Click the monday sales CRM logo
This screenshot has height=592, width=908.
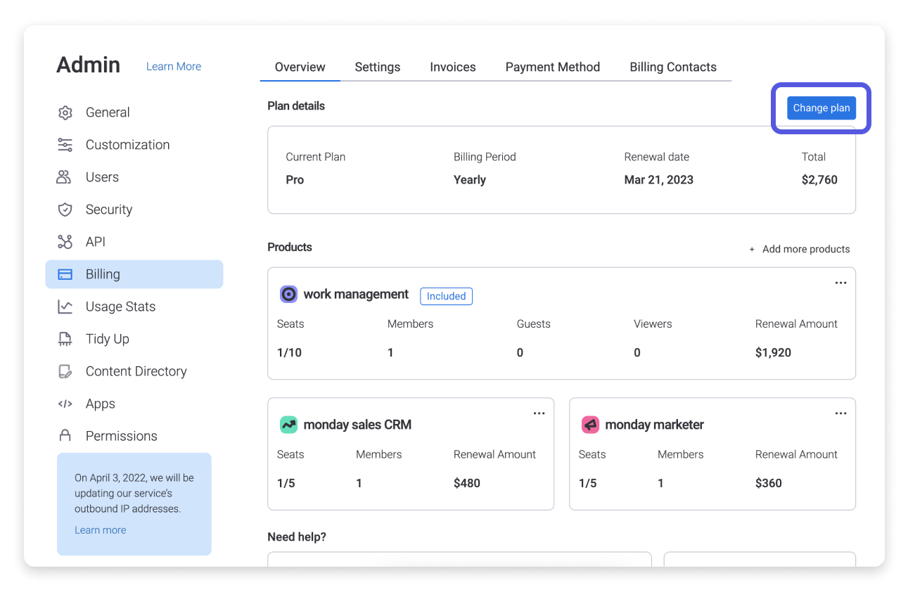click(288, 425)
